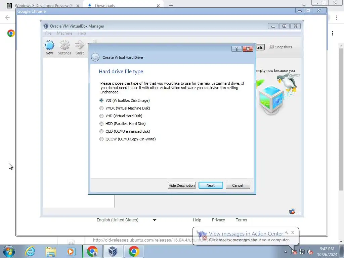The height and width of the screenshot is (258, 344).
Task: Open the VirtualBox File menu
Action: point(48,33)
